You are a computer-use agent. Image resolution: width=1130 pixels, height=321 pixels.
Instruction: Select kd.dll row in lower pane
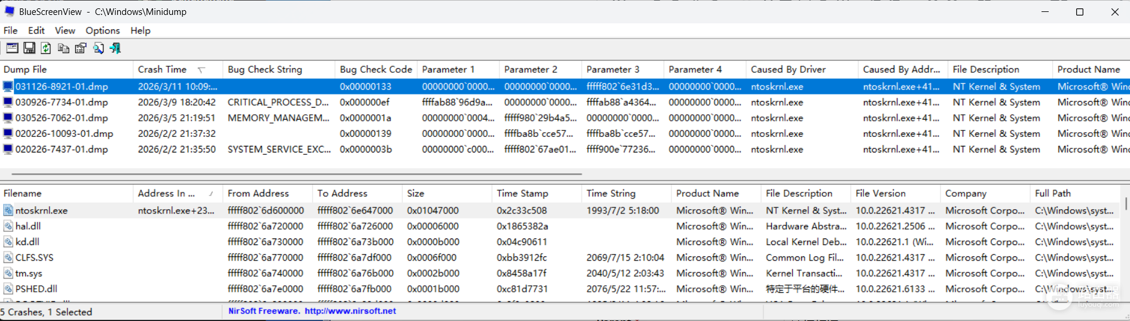pos(560,241)
